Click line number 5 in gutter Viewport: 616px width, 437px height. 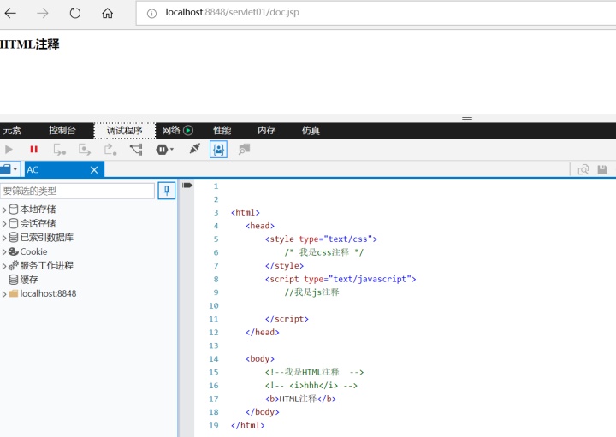[x=216, y=239]
